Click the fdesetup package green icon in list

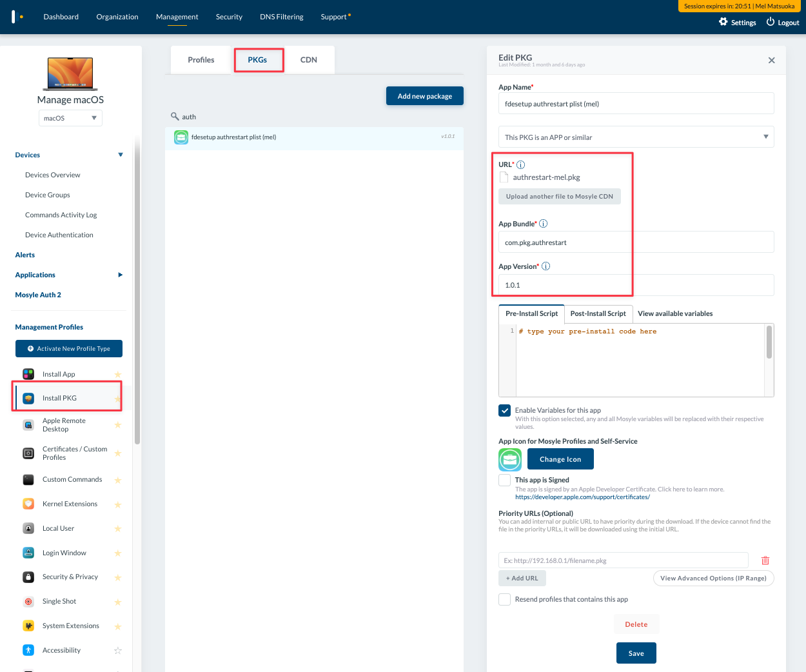coord(181,137)
